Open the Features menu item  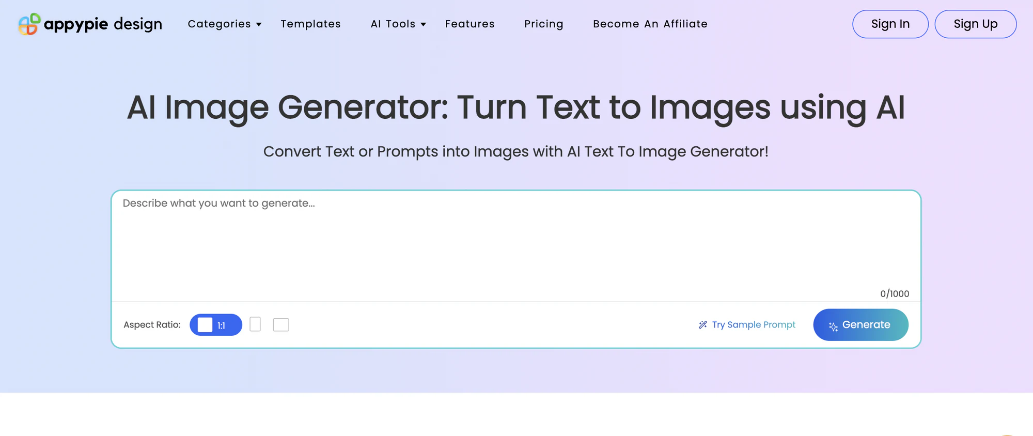point(470,24)
